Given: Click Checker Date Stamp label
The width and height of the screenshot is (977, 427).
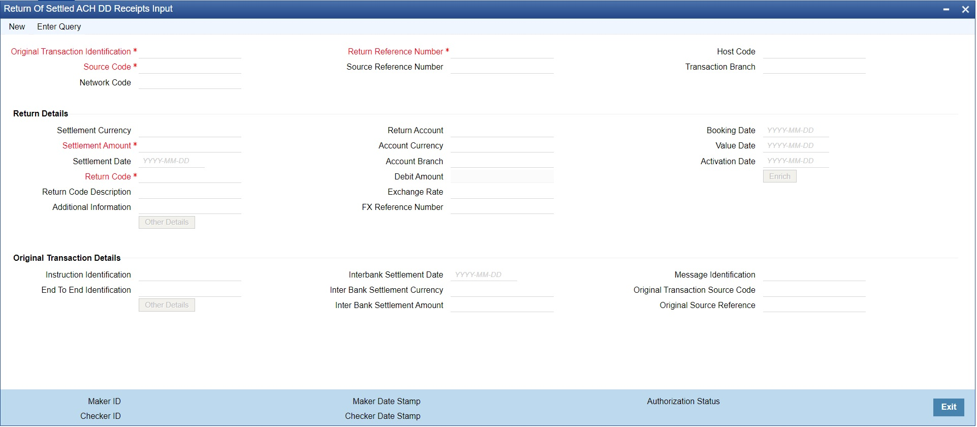Looking at the screenshot, I should [383, 416].
